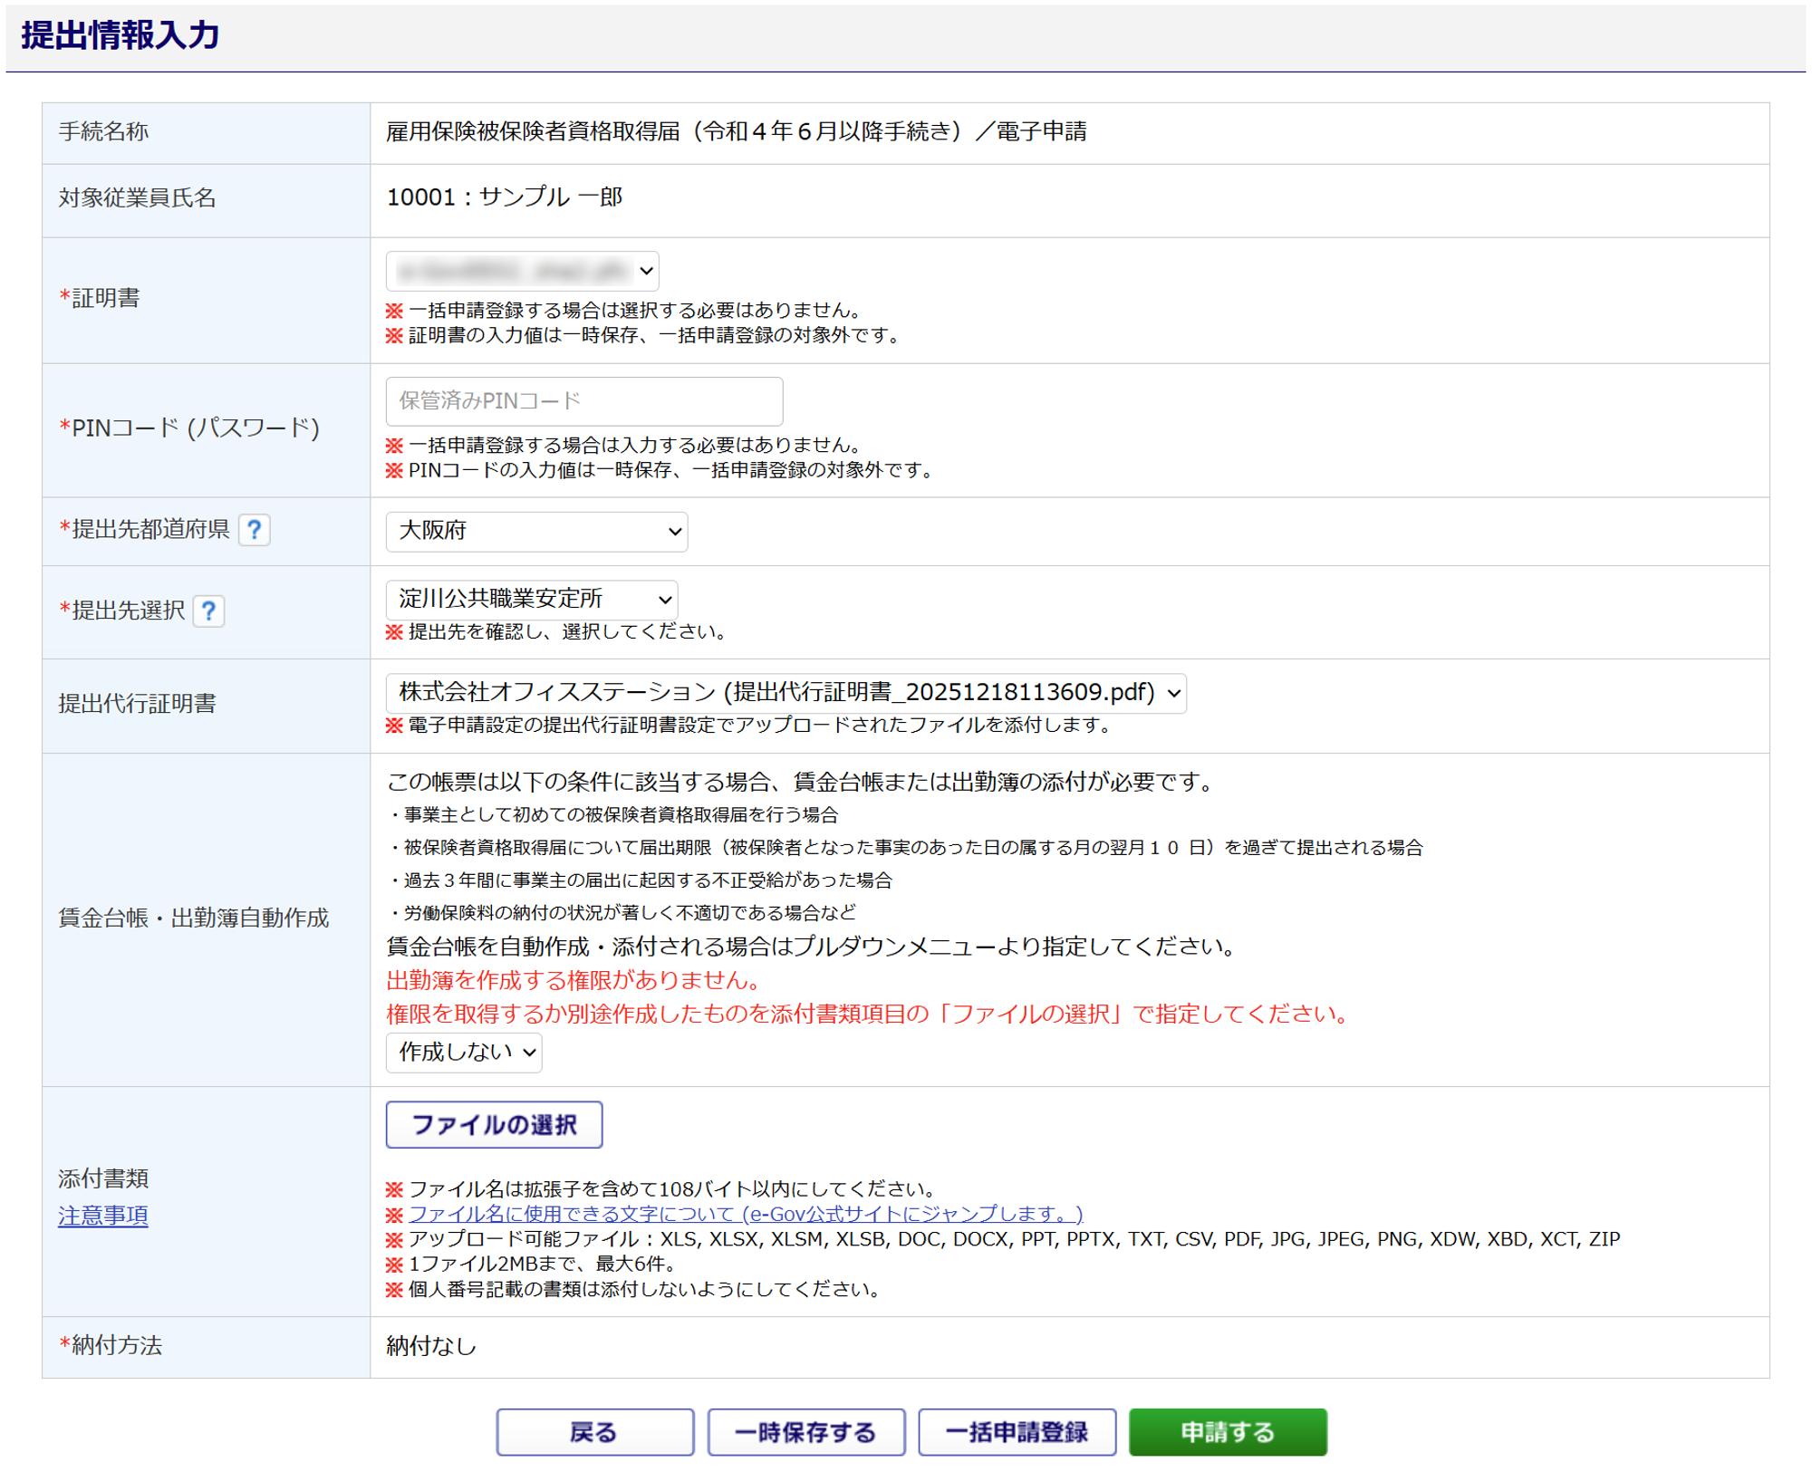Open the e-Gov file name characters link
The image size is (1812, 1481).
[x=745, y=1214]
